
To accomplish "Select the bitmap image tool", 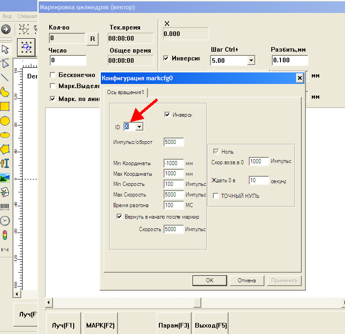I will (x=5, y=178).
